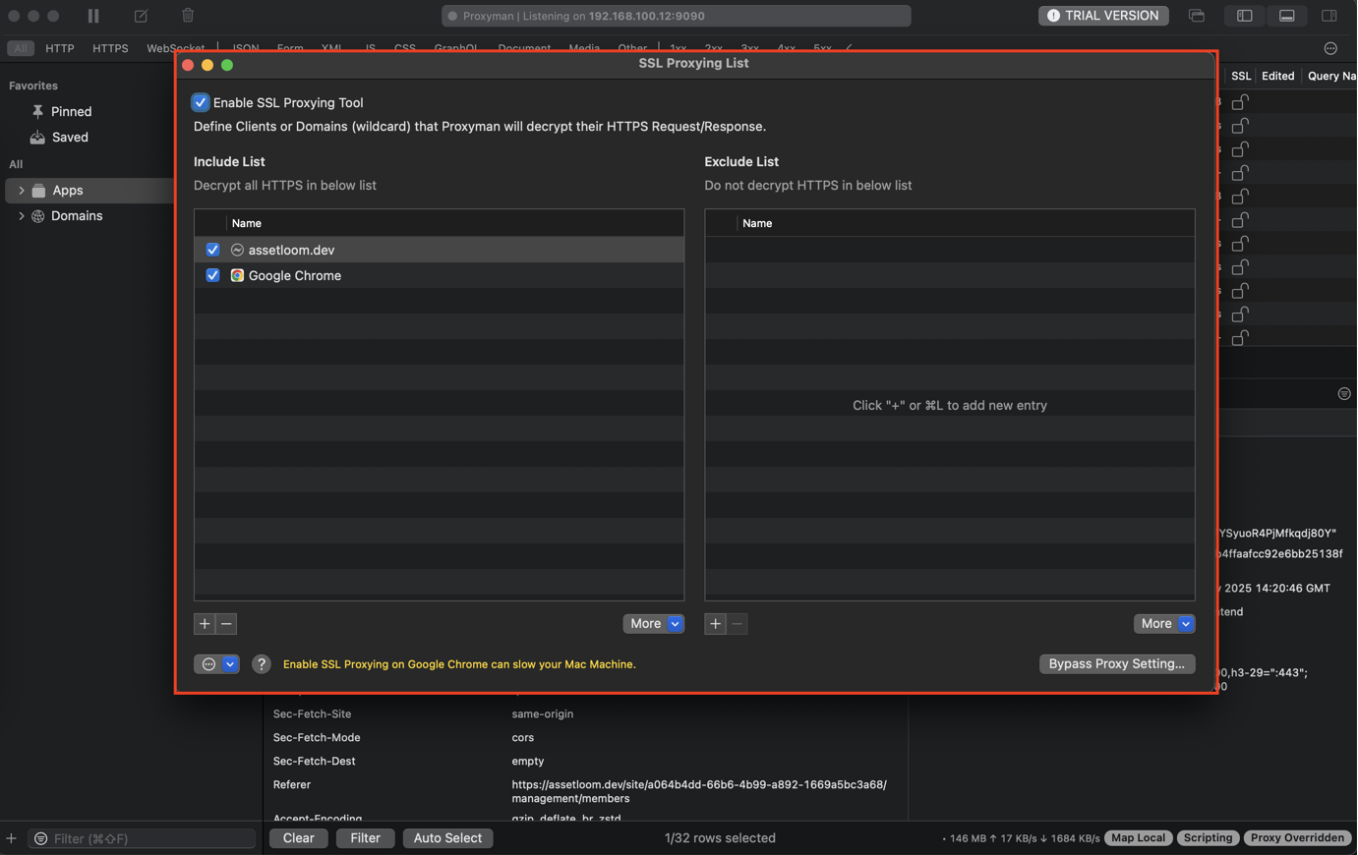Click Bypass Proxy Setting button
The height and width of the screenshot is (855, 1358).
click(x=1117, y=664)
